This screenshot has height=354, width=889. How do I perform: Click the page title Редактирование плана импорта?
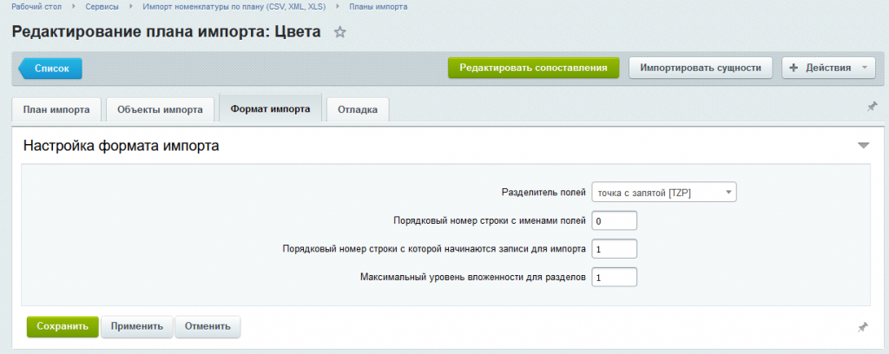click(166, 32)
